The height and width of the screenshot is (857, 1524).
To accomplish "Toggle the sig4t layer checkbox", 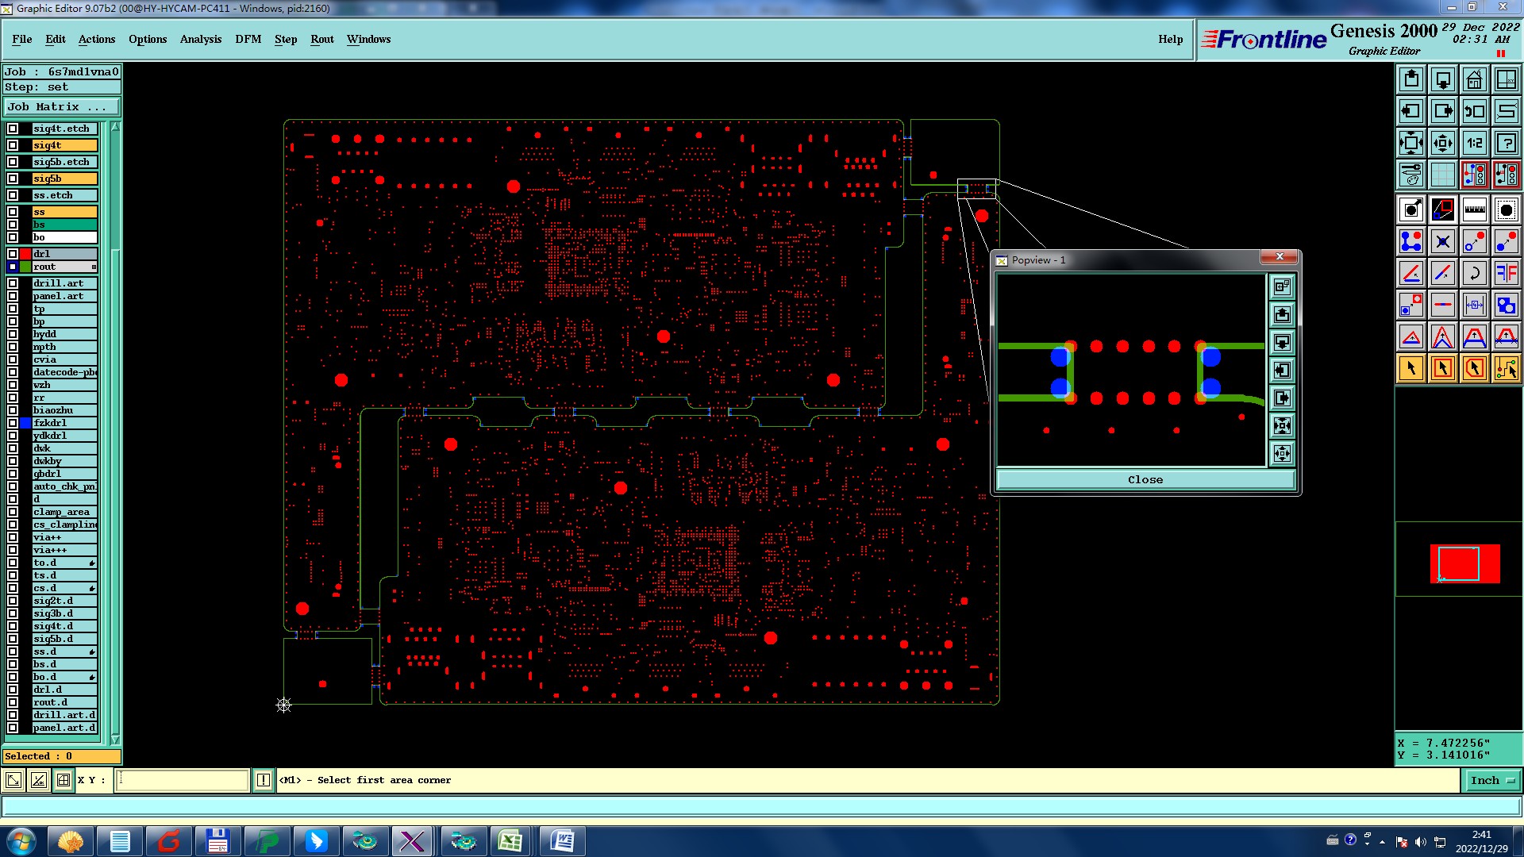I will click(x=13, y=145).
